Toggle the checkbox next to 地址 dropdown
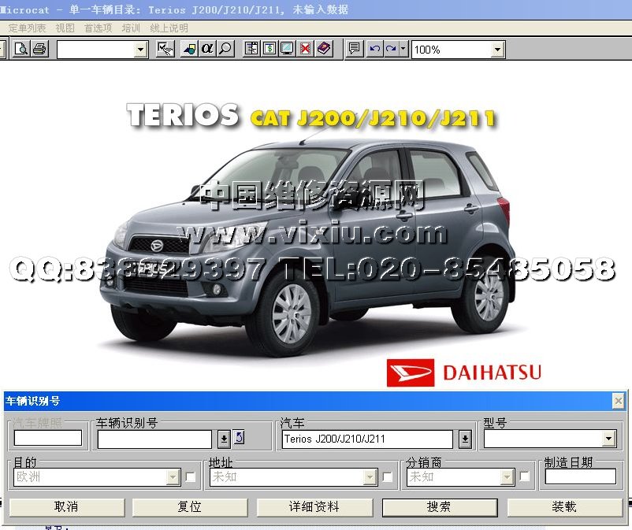This screenshot has width=632, height=530. tap(387, 476)
